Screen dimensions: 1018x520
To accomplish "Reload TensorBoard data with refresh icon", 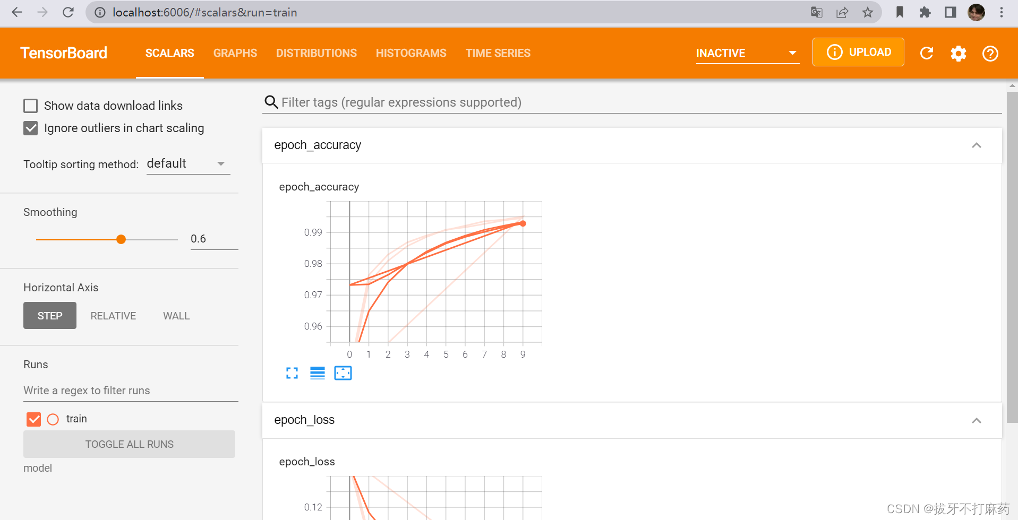I will click(x=927, y=53).
